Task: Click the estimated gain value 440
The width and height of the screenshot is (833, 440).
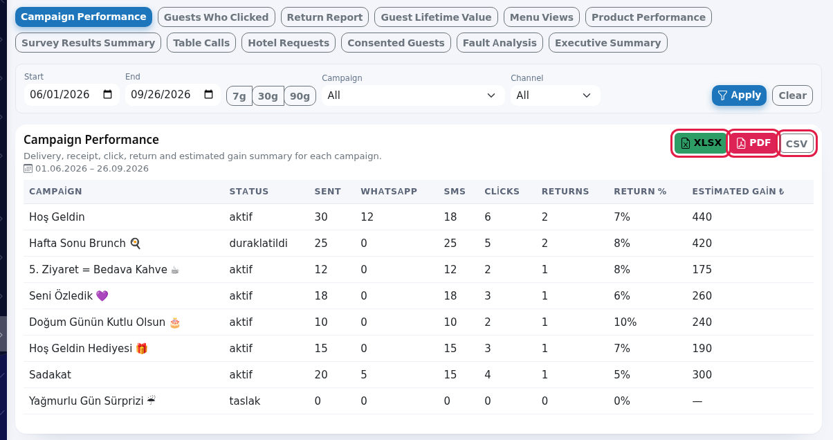Action: click(x=702, y=217)
